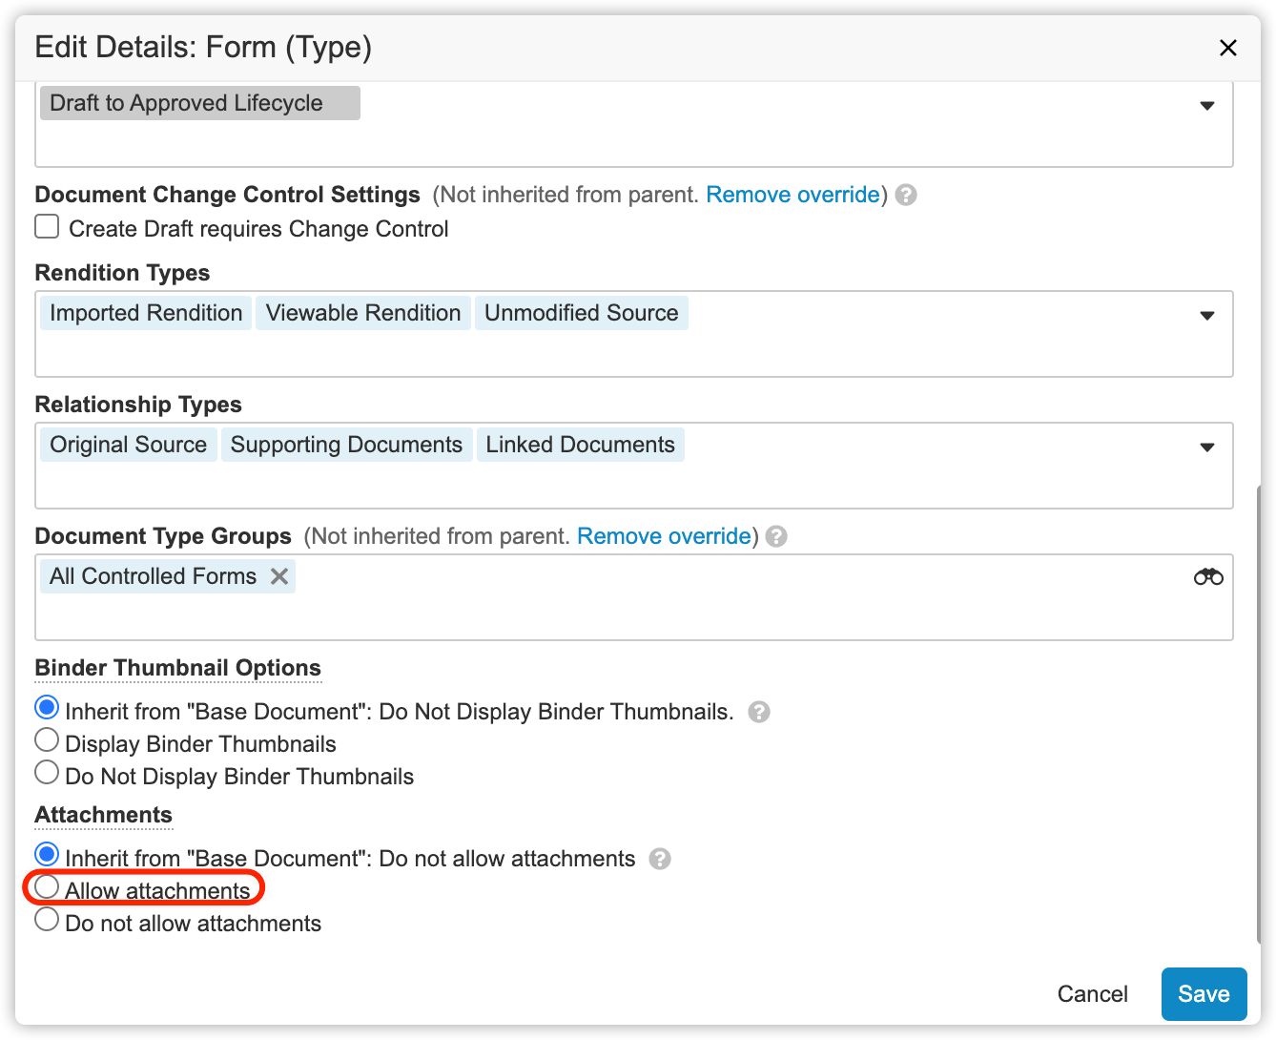Open binoculars search for Document Type Groups

(1208, 577)
